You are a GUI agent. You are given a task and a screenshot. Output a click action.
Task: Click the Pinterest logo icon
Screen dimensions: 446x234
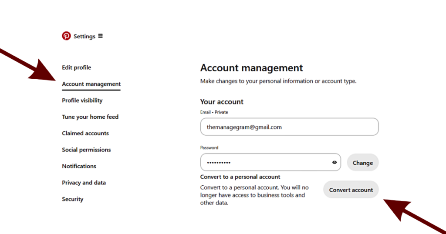pos(66,36)
